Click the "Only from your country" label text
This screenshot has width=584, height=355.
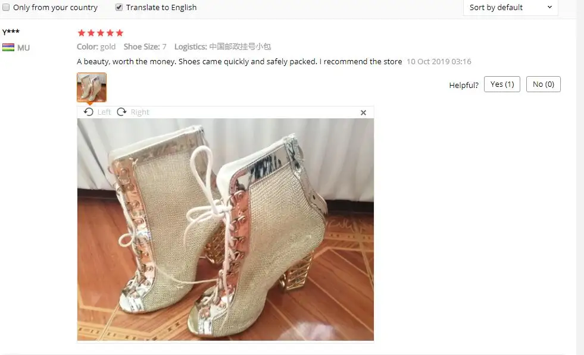(x=55, y=8)
